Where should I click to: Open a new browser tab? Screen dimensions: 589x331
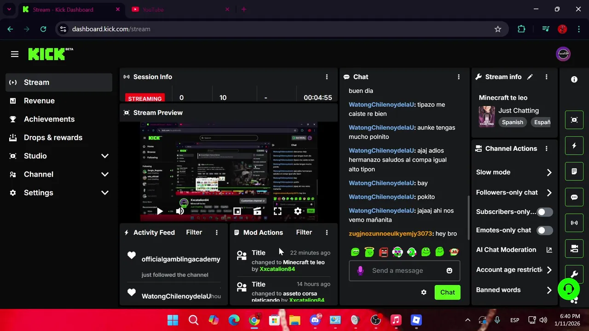(244, 9)
